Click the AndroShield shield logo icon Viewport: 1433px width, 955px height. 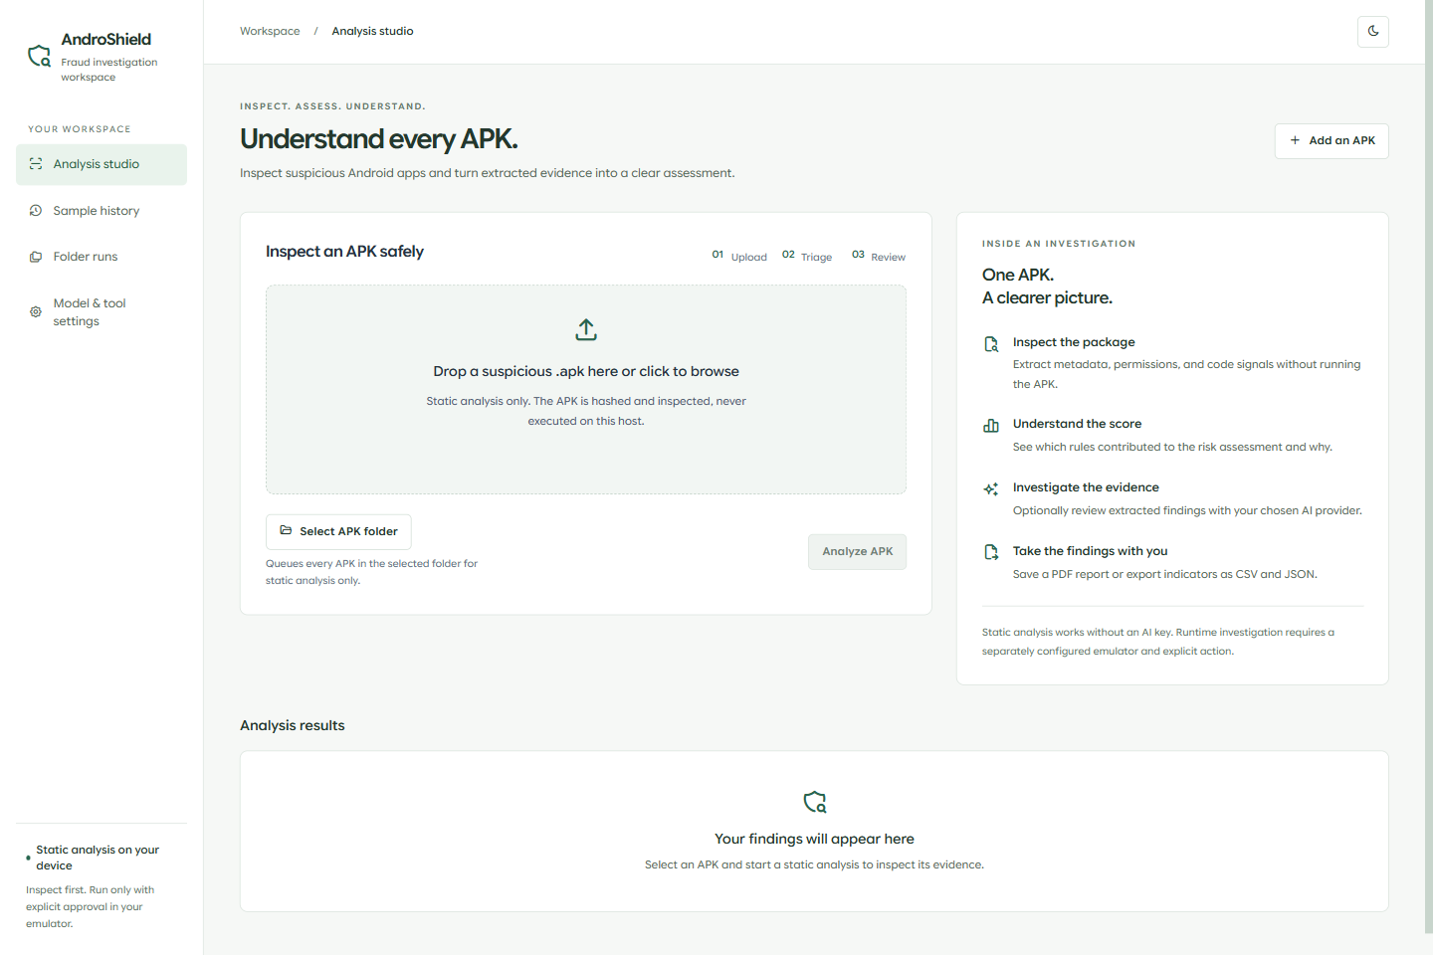click(39, 56)
